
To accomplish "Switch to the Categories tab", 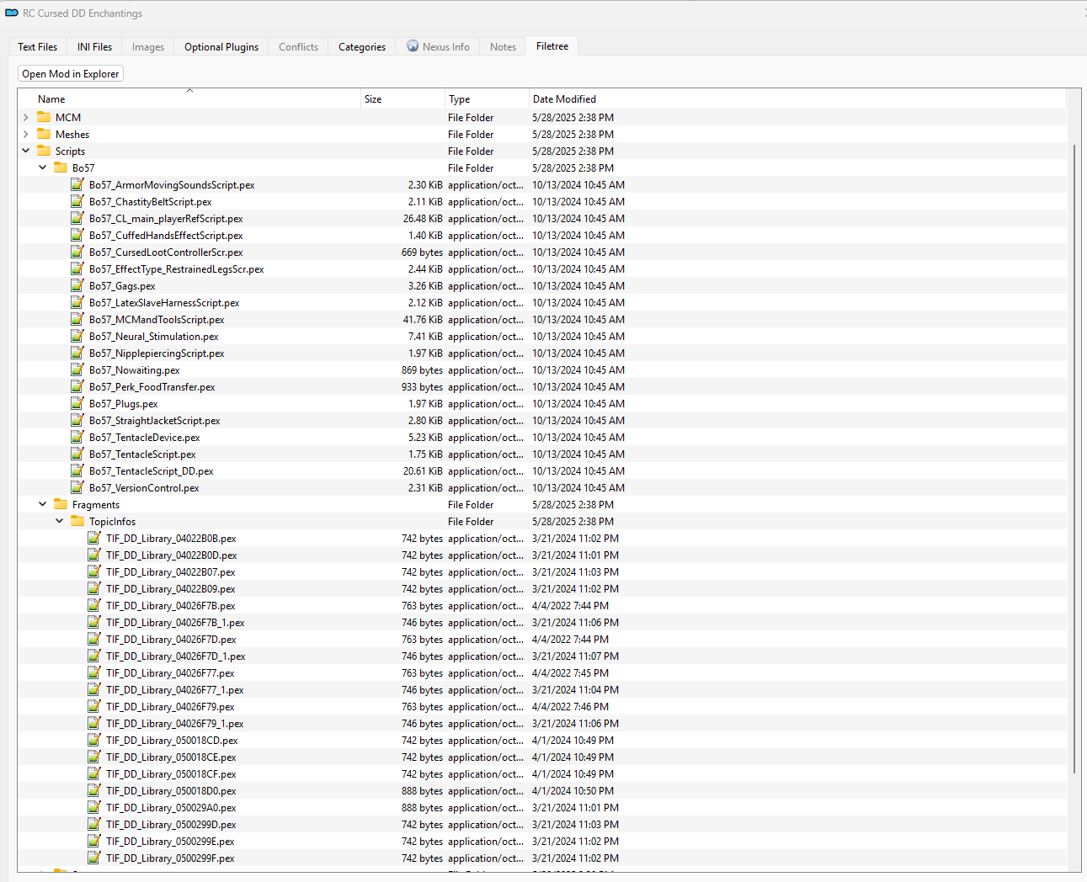I will coord(362,47).
